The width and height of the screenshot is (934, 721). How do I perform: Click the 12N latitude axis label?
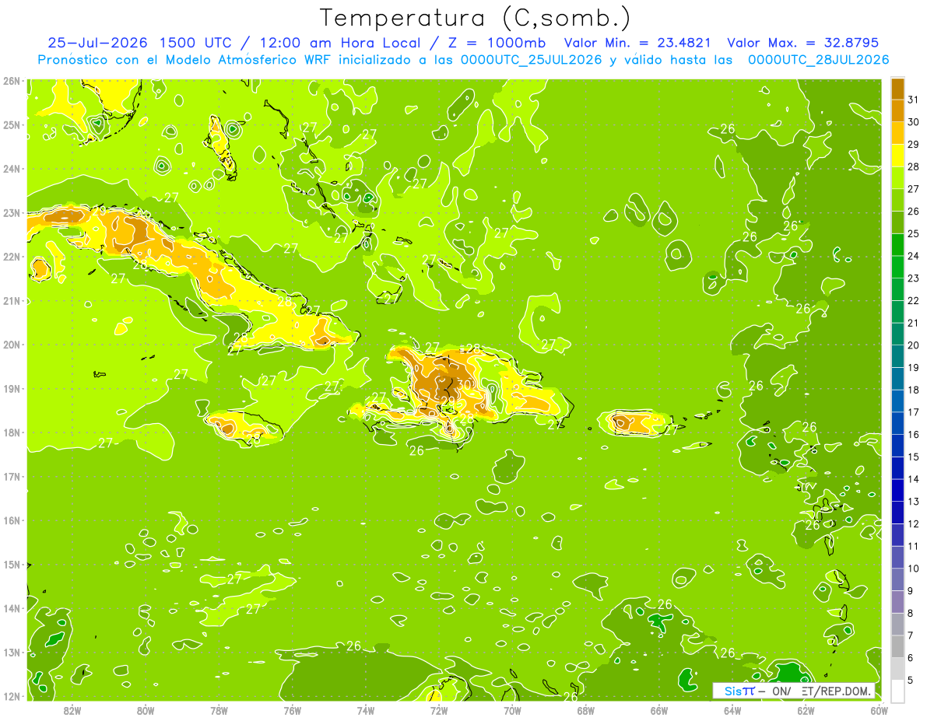click(12, 696)
